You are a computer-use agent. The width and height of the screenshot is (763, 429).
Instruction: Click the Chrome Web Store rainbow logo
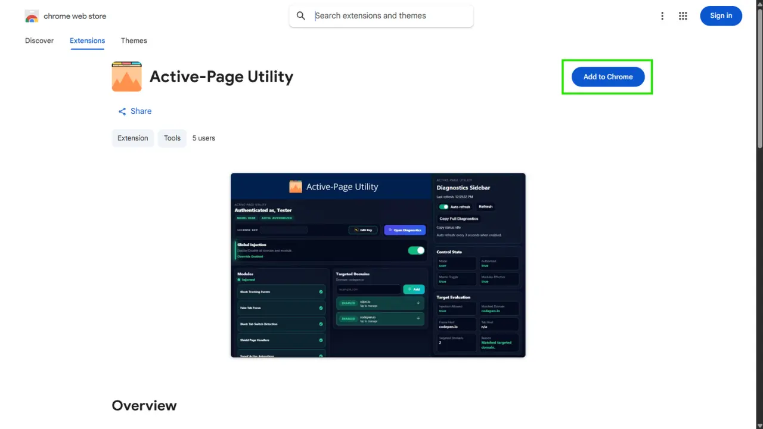pyautogui.click(x=32, y=16)
